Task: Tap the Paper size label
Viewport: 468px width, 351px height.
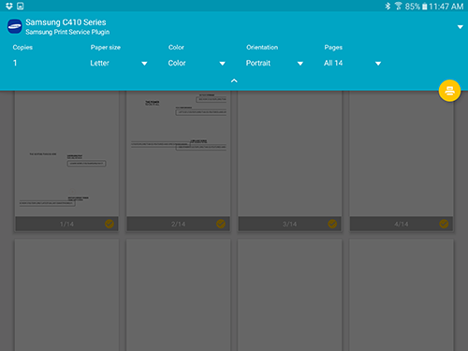Action: pyautogui.click(x=106, y=48)
